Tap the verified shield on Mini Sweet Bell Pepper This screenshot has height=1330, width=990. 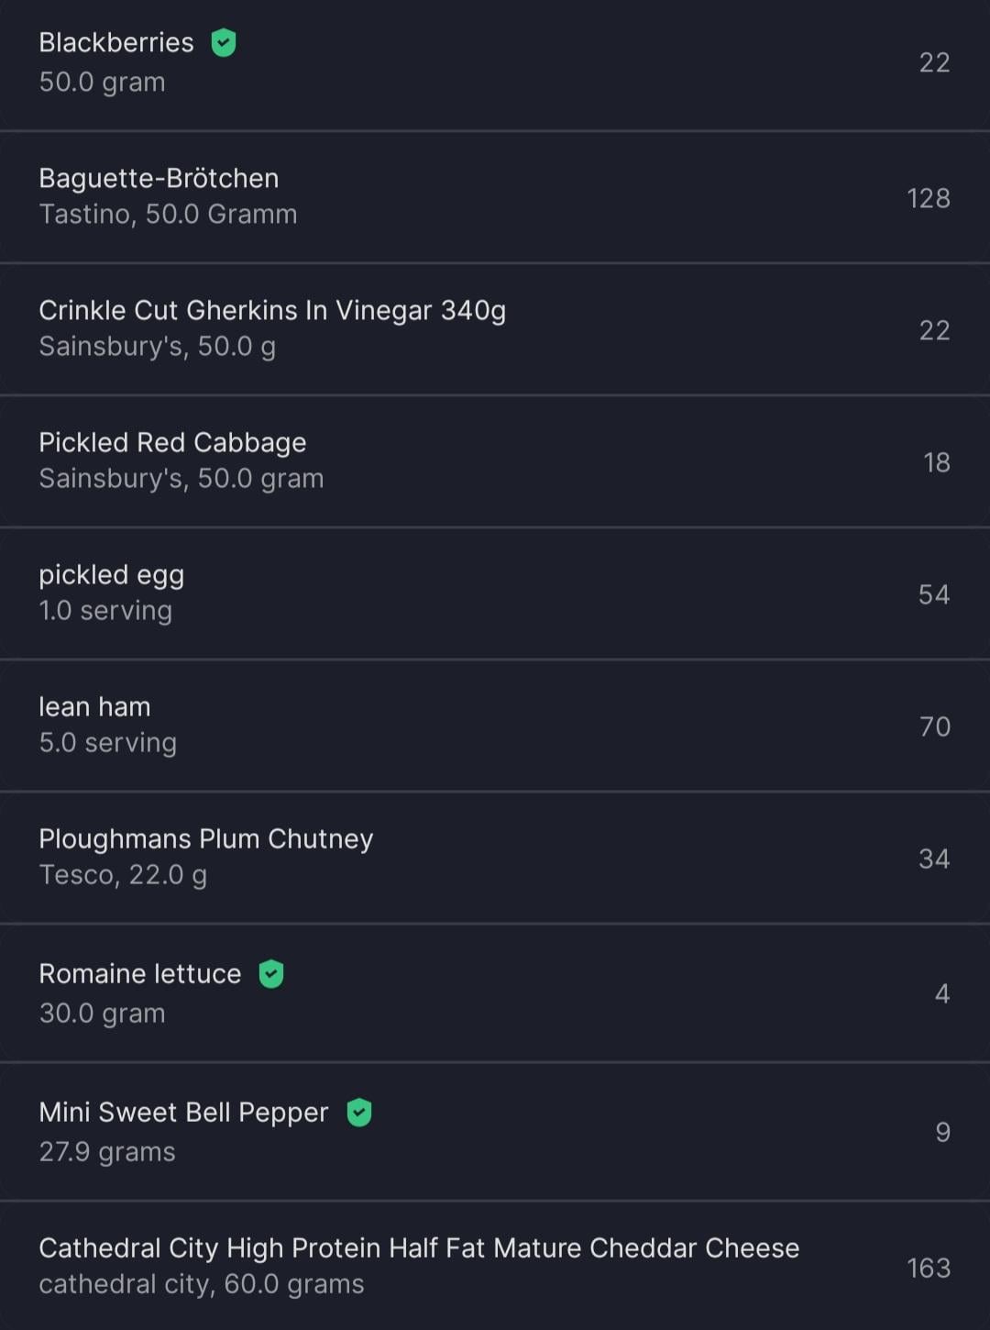tap(359, 1113)
